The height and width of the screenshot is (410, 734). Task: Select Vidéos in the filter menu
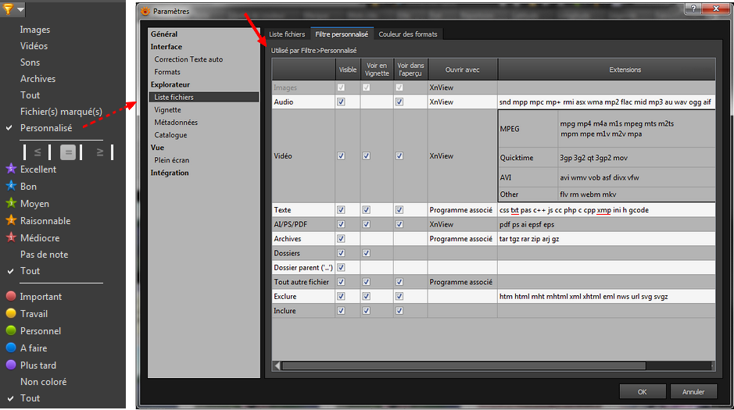click(34, 46)
